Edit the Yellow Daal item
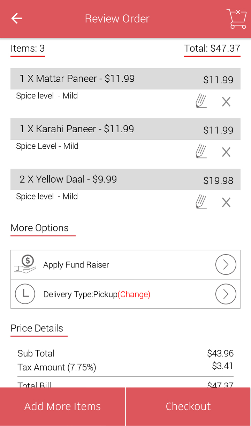 [201, 202]
